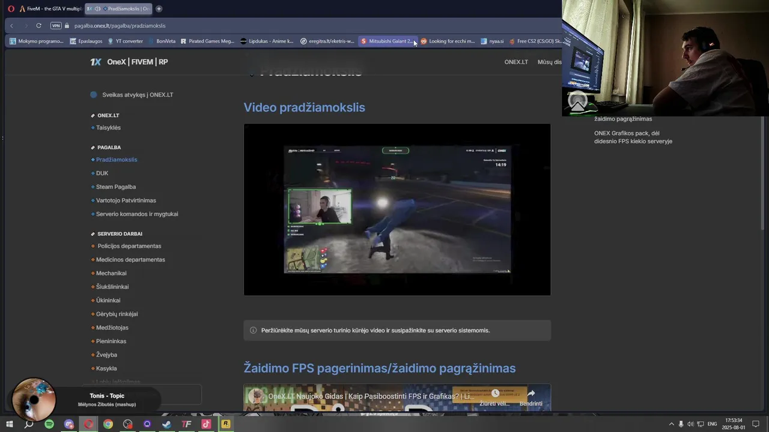This screenshot has height=432, width=769.
Task: Open Steam from the taskbar
Action: [166, 424]
